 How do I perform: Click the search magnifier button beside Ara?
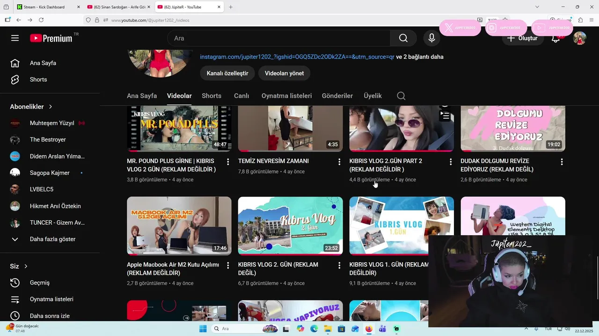403,38
